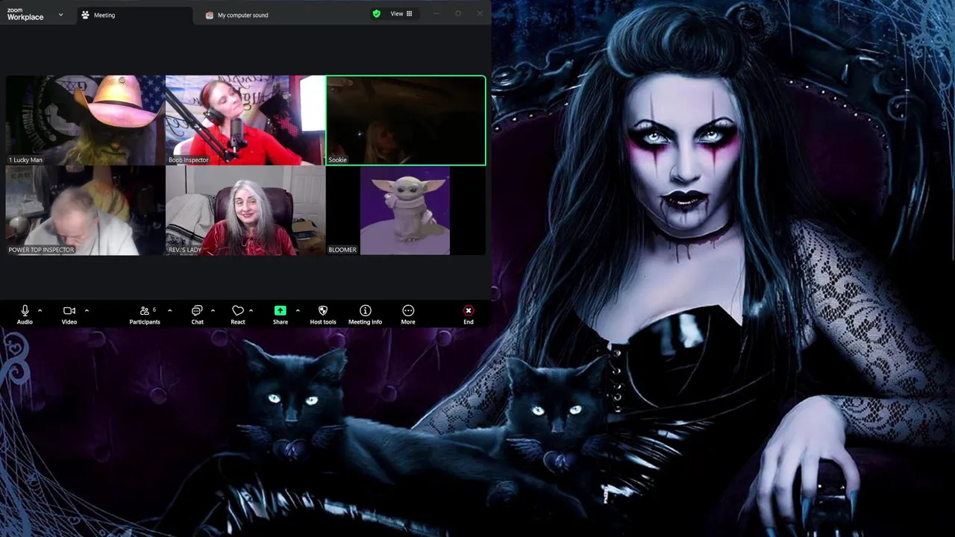The width and height of the screenshot is (955, 537).
Task: Mute microphone with the Audio icon
Action: point(25,314)
